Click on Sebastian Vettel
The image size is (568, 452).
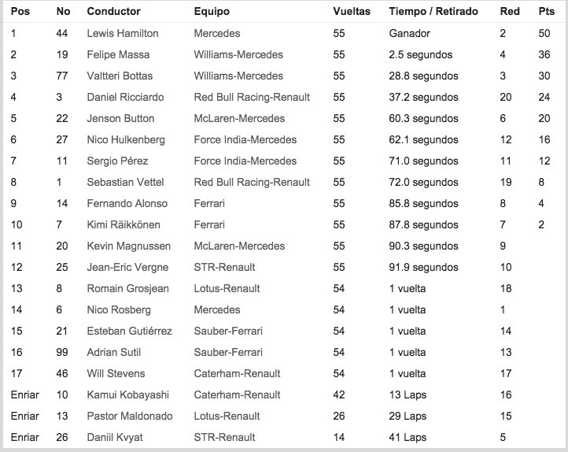124,182
